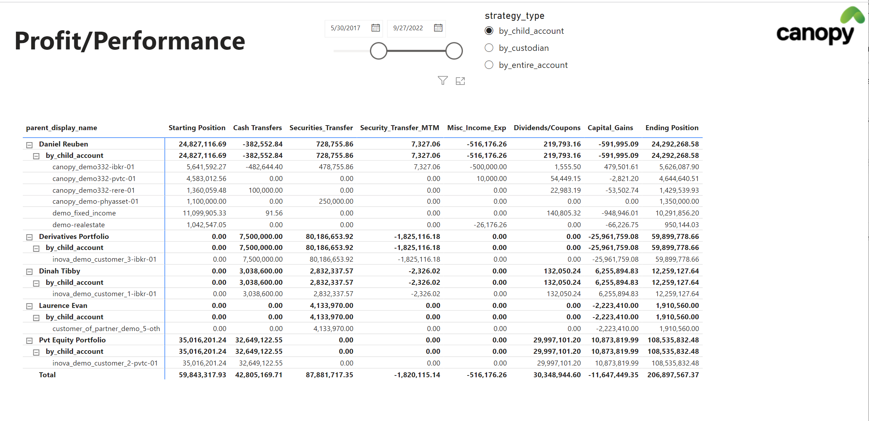Image resolution: width=869 pixels, height=421 pixels.
Task: Select the by_custodian radio option
Action: [489, 48]
